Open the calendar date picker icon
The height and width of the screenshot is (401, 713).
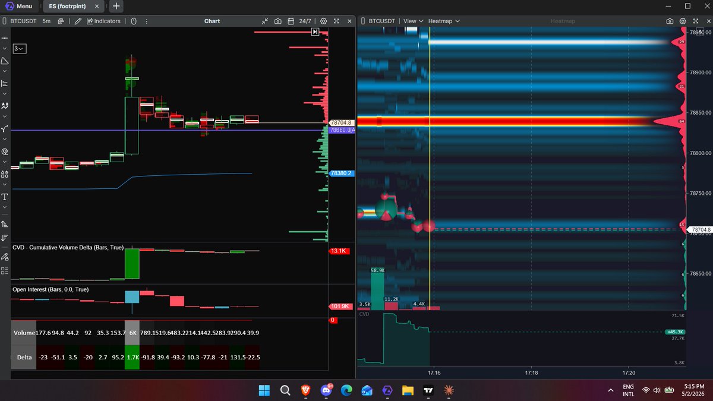pyautogui.click(x=291, y=21)
